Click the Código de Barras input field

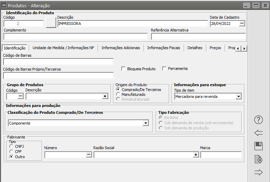click(x=58, y=62)
